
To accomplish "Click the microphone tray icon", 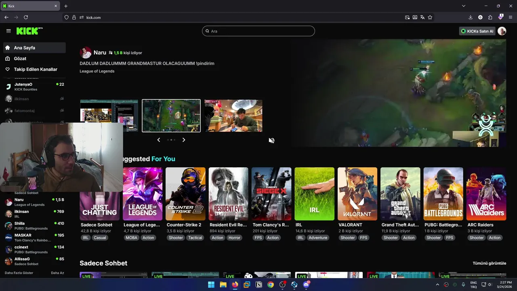I will 463,285.
